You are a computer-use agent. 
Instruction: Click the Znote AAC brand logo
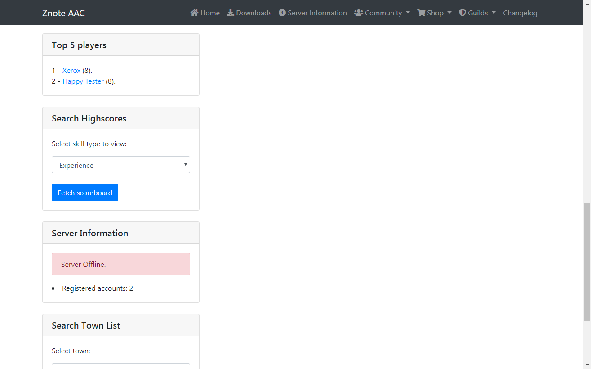point(63,13)
